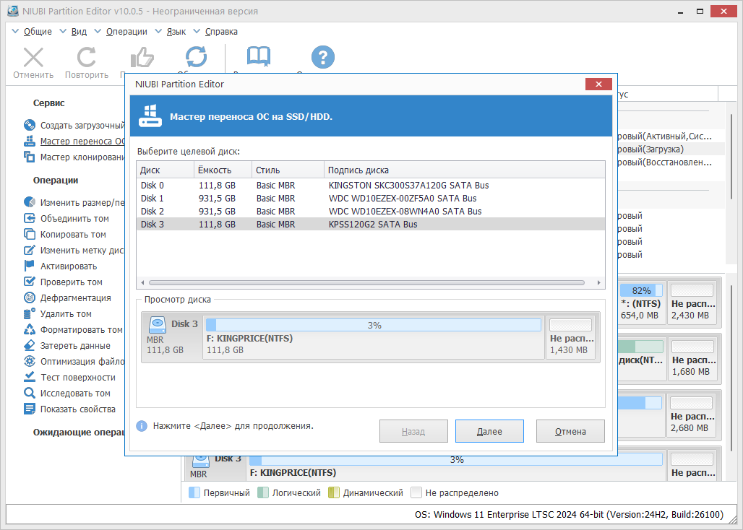The width and height of the screenshot is (743, 530).
Task: Click the Стиль column header
Action: point(288,170)
